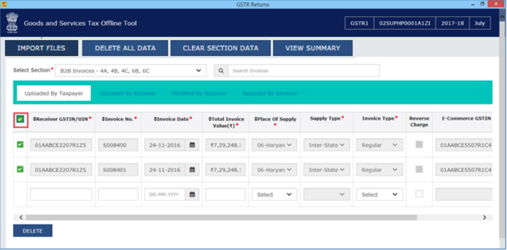Focus the Search Invoices field
The width and height of the screenshot is (507, 250).
click(x=304, y=71)
